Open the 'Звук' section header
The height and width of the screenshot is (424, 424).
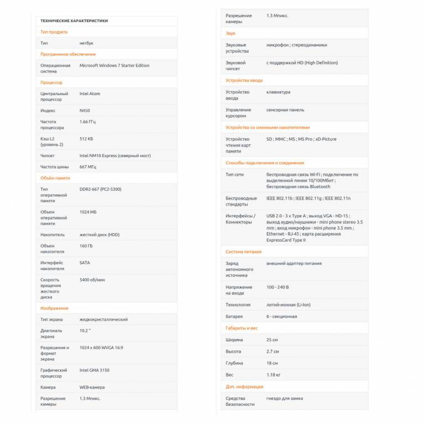point(231,33)
